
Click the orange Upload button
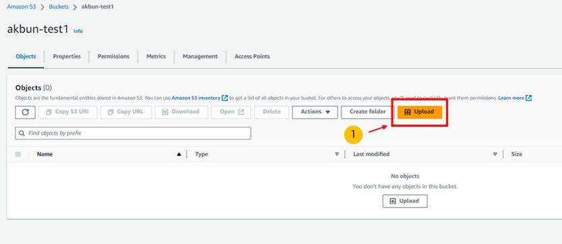[x=420, y=112]
